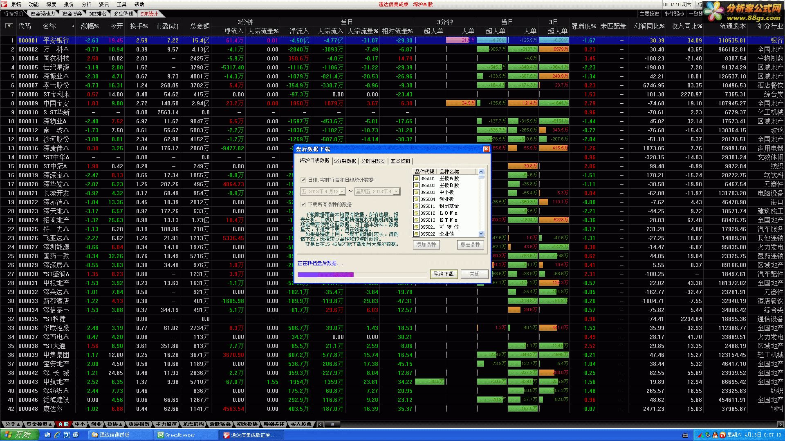
Task: Click the folder icon of 通达信测试版 taskbar item
Action: pos(95,435)
